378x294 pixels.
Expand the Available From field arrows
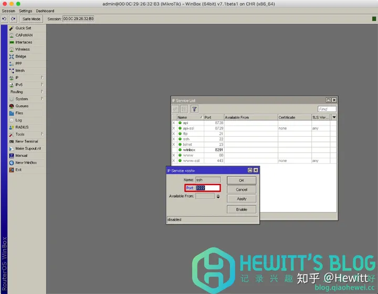218,196
